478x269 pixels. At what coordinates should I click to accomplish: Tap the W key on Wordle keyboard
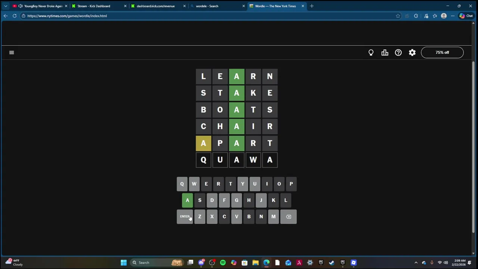(194, 184)
